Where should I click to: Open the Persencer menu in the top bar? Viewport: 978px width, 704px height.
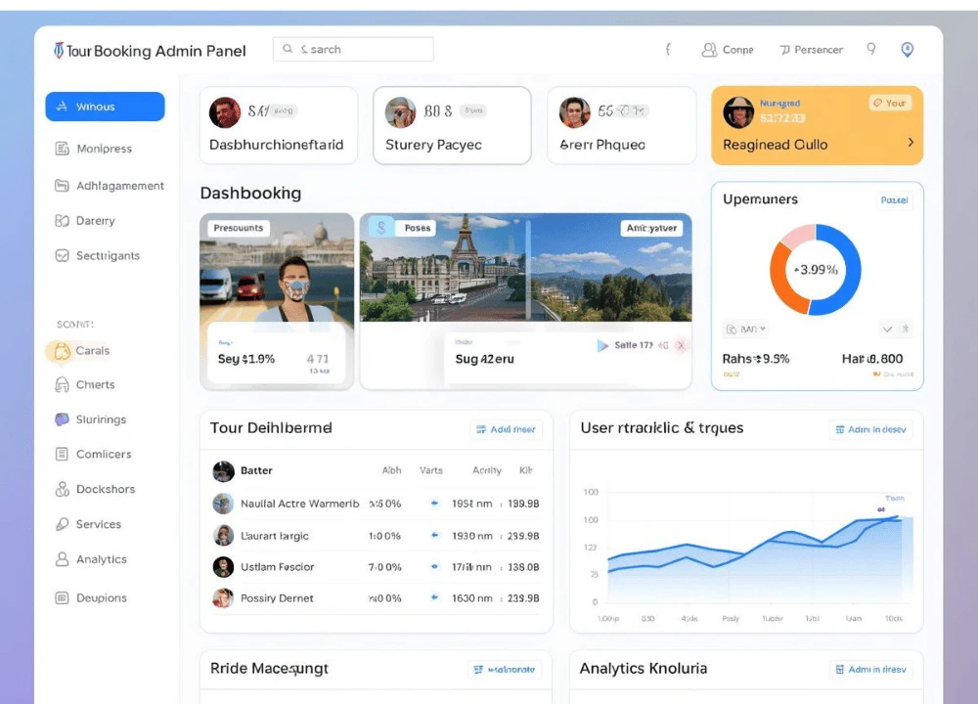[x=812, y=49]
